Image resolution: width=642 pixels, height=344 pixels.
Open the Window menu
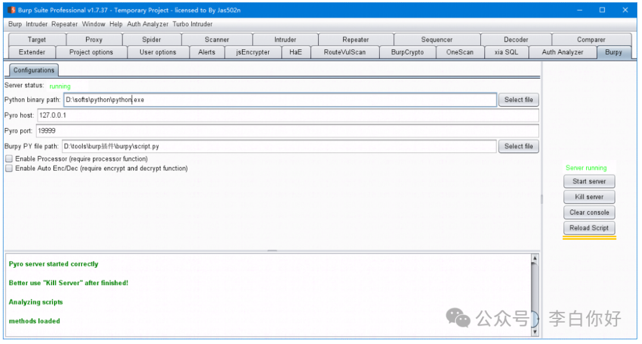pyautogui.click(x=93, y=24)
